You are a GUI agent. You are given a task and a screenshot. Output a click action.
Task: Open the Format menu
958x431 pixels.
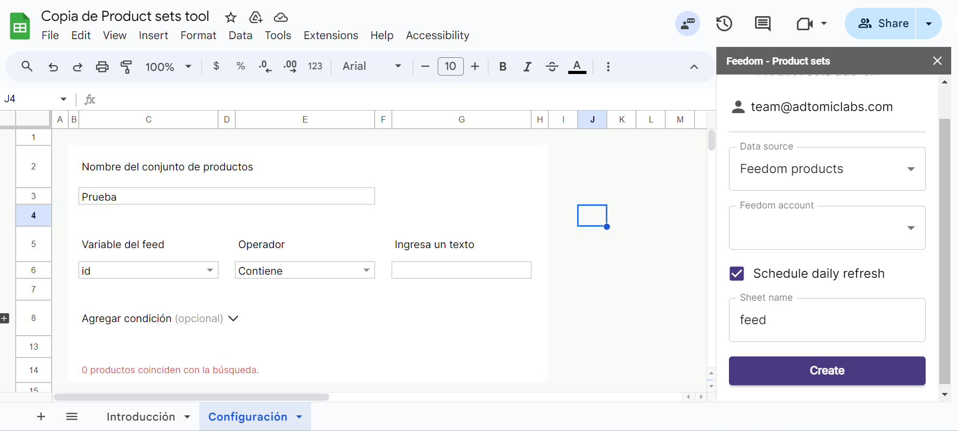tap(198, 35)
